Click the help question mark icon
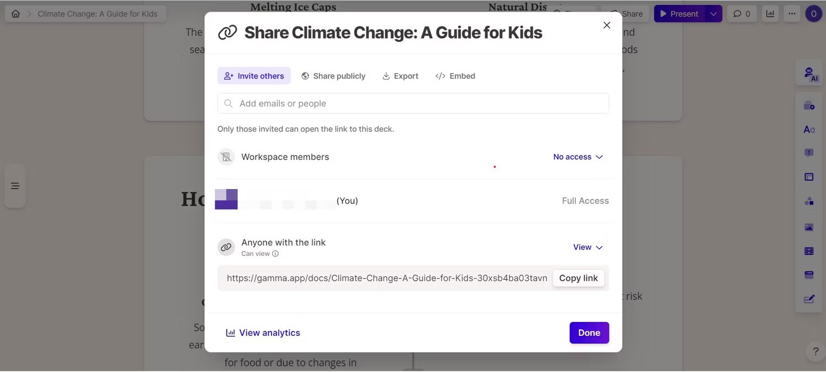The image size is (826, 372). 816,352
